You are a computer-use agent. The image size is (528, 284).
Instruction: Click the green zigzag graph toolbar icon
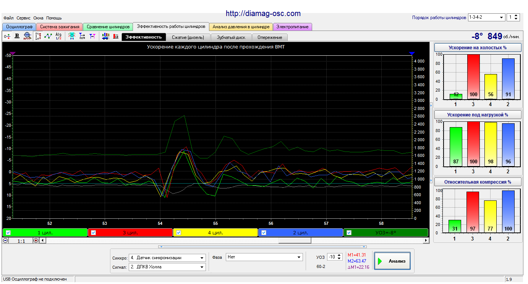[48, 36]
